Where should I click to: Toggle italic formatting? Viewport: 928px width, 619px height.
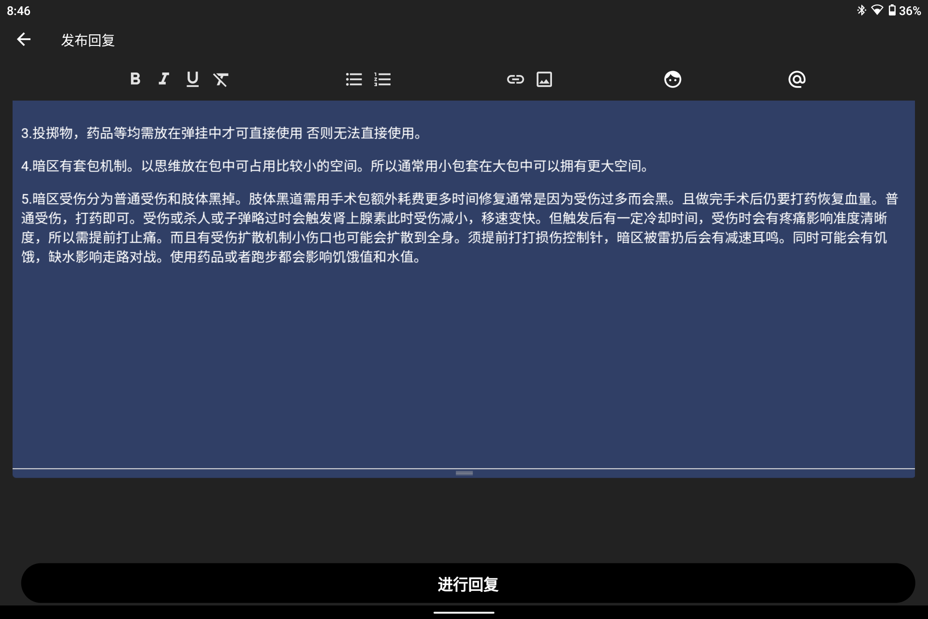164,79
